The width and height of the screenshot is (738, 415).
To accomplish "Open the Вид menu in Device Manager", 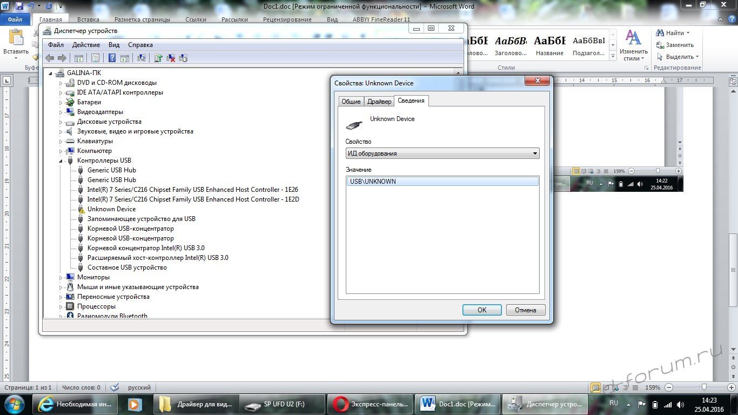I will (x=114, y=45).
